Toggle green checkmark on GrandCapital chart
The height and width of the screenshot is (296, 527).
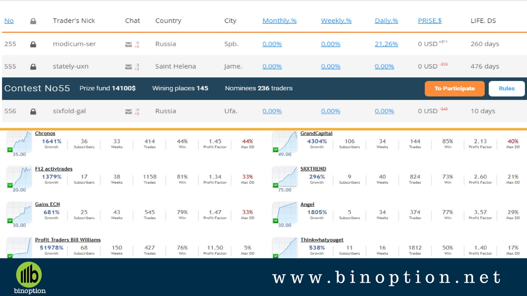coord(276,150)
